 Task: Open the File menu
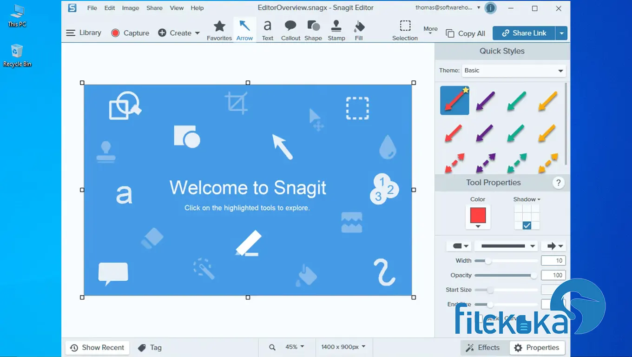point(92,8)
